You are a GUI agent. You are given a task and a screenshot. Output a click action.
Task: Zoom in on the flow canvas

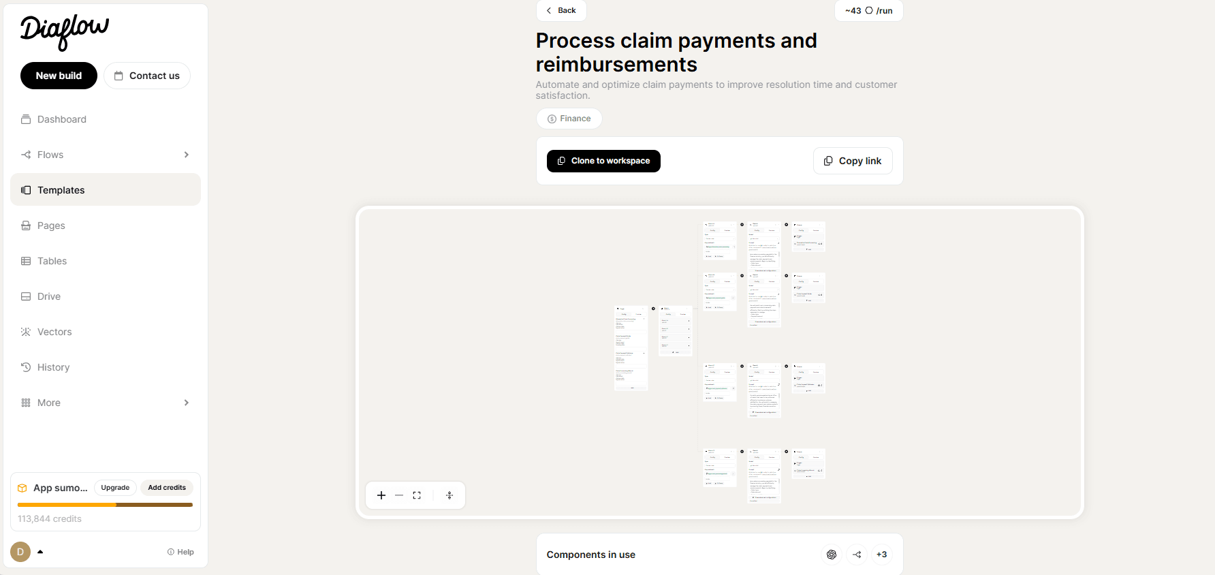coord(381,495)
